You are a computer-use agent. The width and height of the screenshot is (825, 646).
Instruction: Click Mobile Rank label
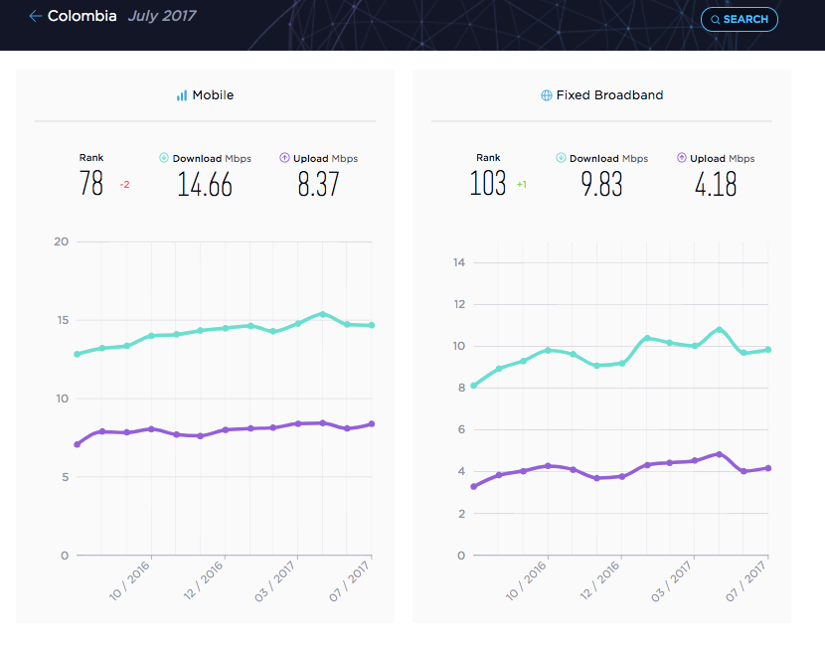click(x=91, y=158)
